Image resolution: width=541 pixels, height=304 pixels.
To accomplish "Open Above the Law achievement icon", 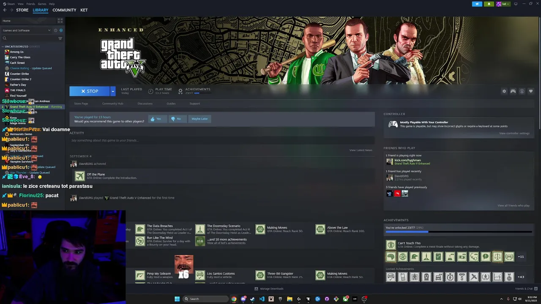I will click(320, 229).
